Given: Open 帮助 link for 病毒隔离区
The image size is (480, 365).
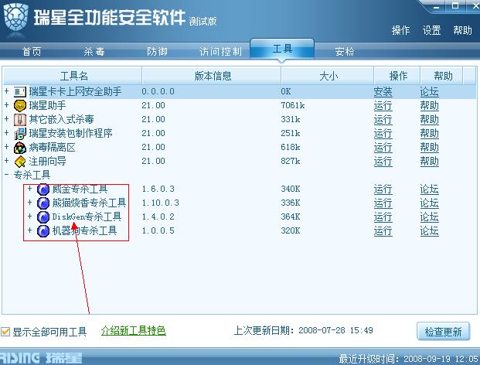Looking at the screenshot, I should (430, 148).
